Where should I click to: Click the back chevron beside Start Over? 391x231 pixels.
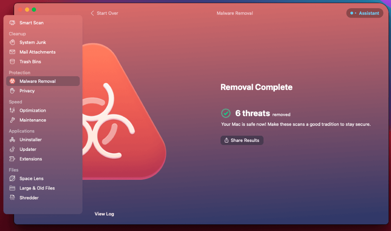click(92, 13)
